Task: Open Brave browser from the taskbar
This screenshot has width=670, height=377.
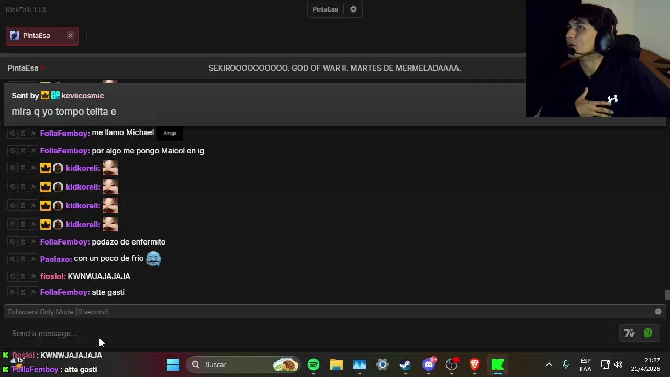Action: [475, 364]
